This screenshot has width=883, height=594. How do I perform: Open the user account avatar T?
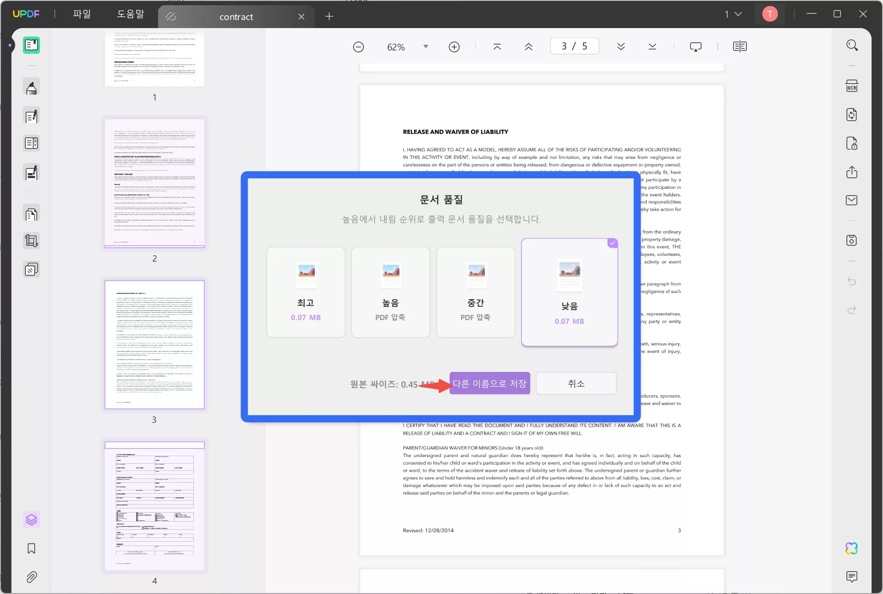click(x=770, y=14)
